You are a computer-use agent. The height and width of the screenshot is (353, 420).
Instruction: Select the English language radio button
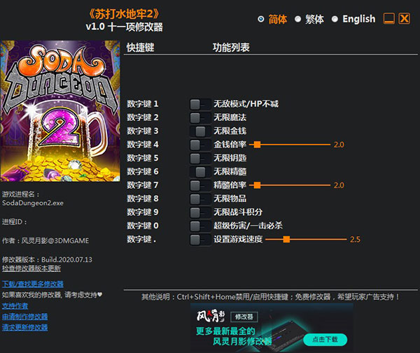[335, 20]
